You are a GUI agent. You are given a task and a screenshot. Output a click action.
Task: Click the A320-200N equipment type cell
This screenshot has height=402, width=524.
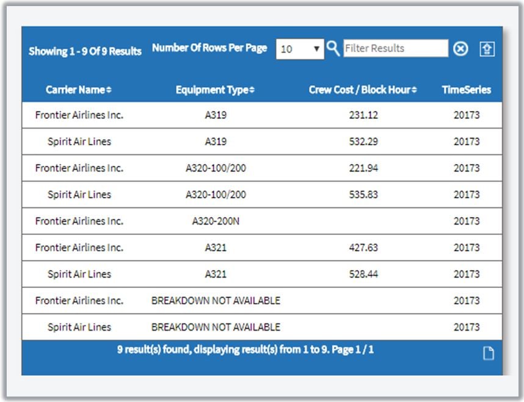point(216,221)
